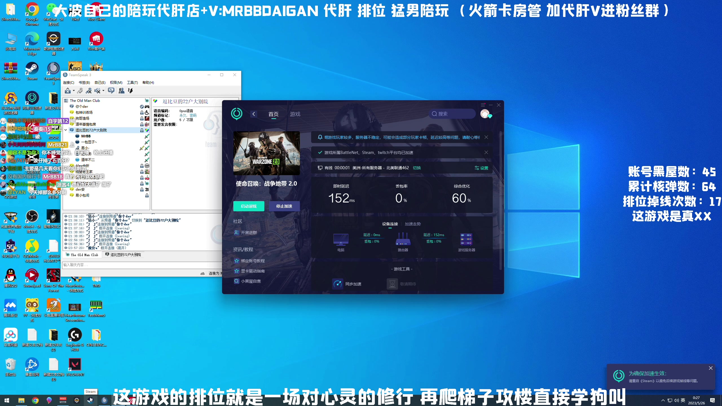Open the 绑定账号教程 tutorial link
Image resolution: width=722 pixels, height=406 pixels.
[249, 261]
